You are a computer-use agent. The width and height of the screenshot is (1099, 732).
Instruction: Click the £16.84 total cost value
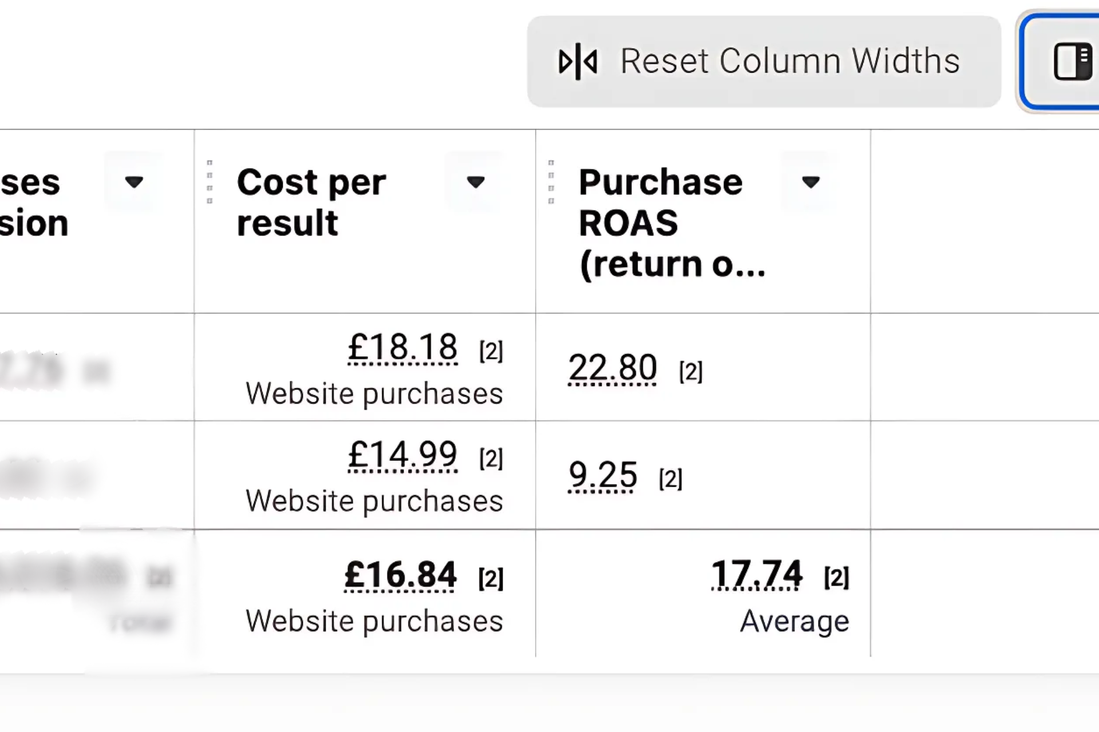[x=400, y=574]
